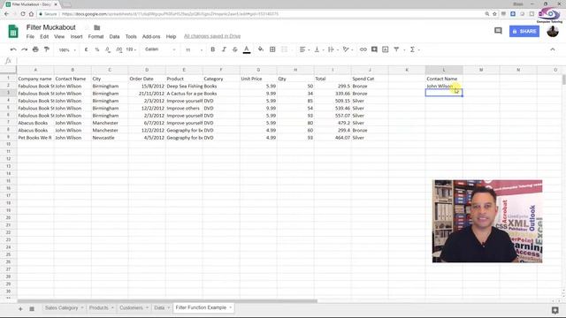Increase decimal places
This screenshot has width=566, height=318.
coord(119,49)
